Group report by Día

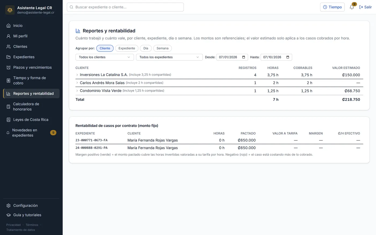click(146, 48)
